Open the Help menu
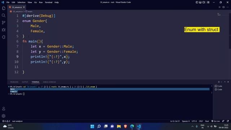 (x=57, y=3)
